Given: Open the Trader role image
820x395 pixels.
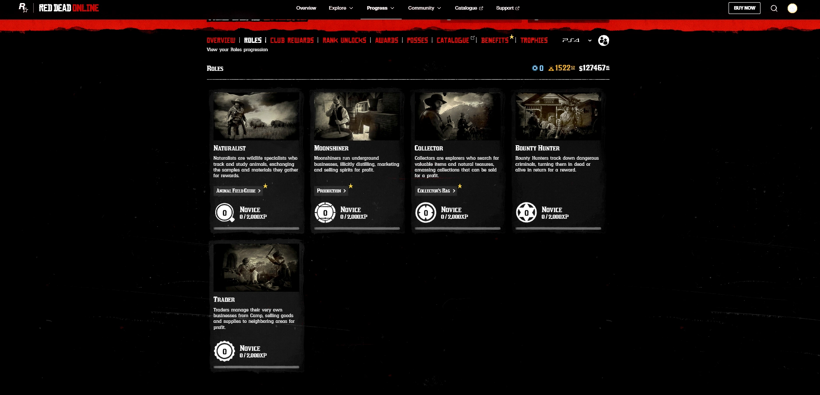Looking at the screenshot, I should coord(256,268).
